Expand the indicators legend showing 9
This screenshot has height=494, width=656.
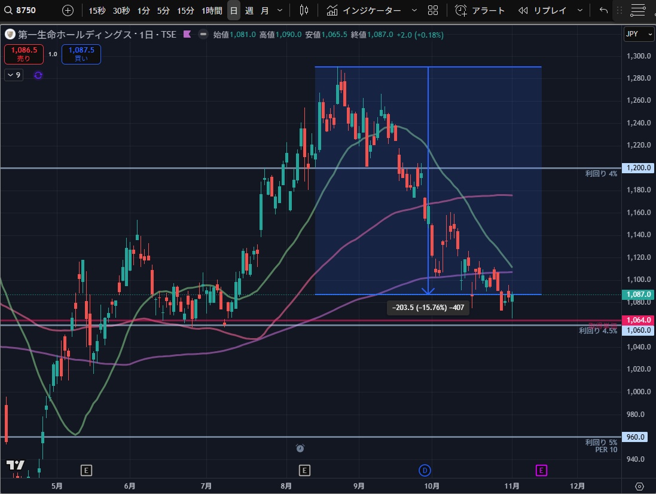click(14, 75)
